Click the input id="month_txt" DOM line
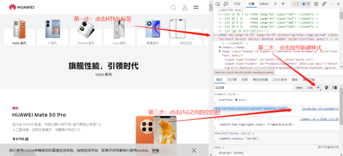 (269, 60)
